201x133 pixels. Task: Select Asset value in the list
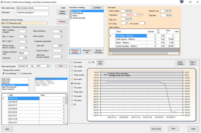[15, 79]
